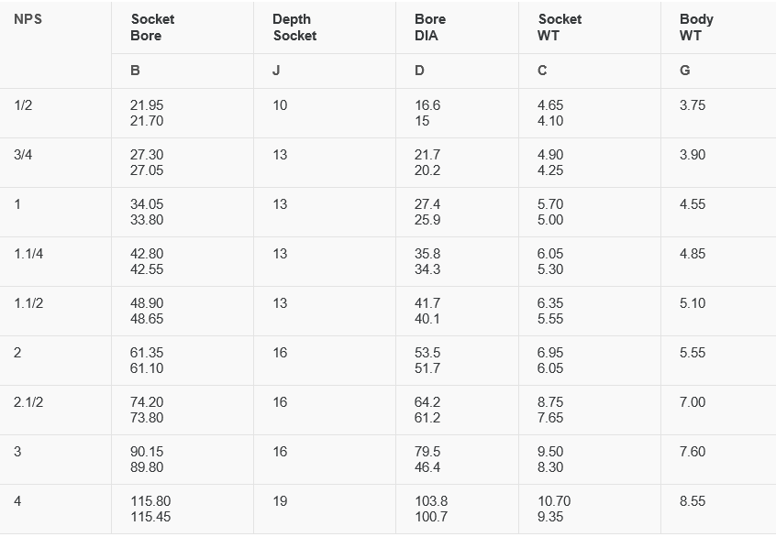Select the socket WT value 4.90
Viewport: 776px width, 537px height.
click(550, 155)
